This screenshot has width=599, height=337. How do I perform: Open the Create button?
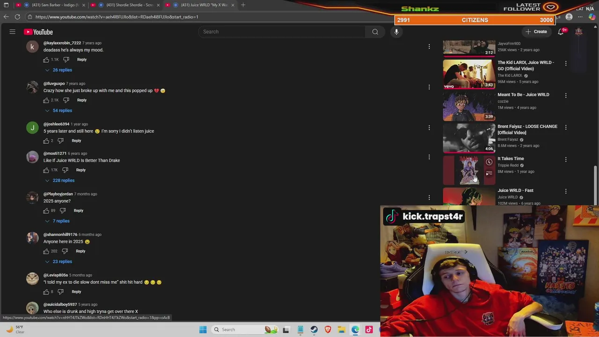point(536,32)
